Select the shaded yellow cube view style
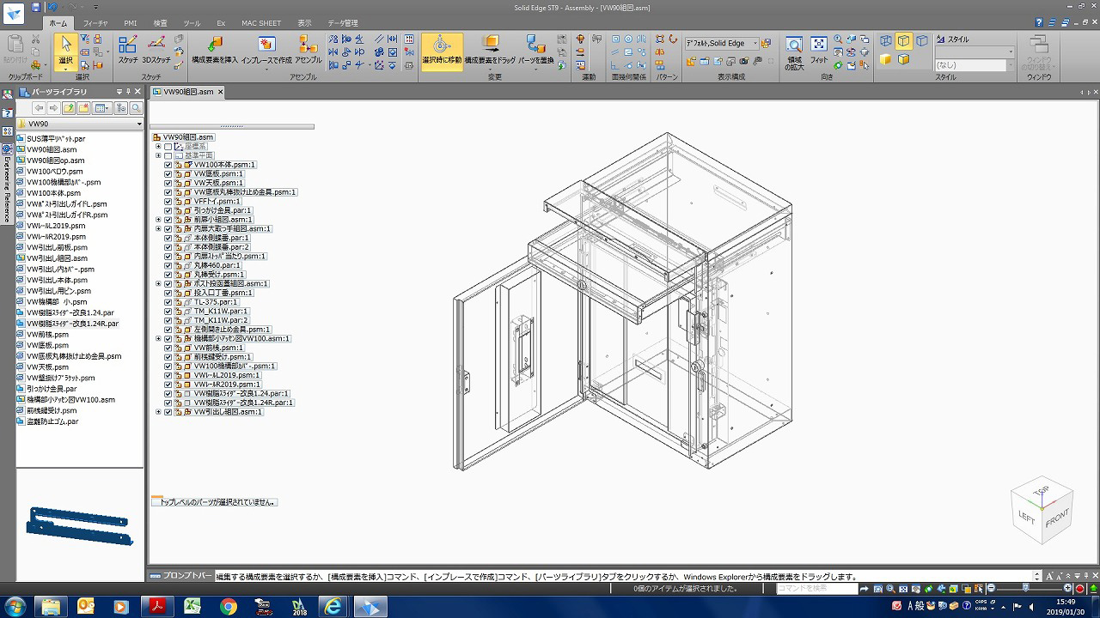This screenshot has width=1100, height=618. [x=886, y=60]
